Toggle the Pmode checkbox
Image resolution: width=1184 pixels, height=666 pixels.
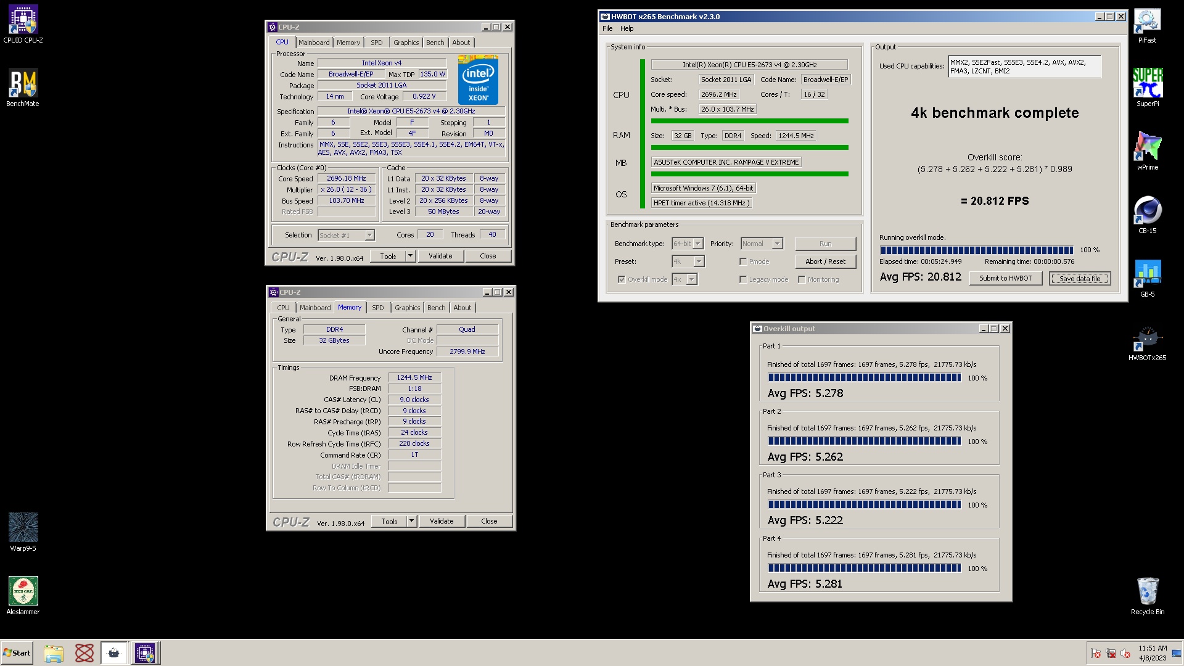(x=743, y=261)
